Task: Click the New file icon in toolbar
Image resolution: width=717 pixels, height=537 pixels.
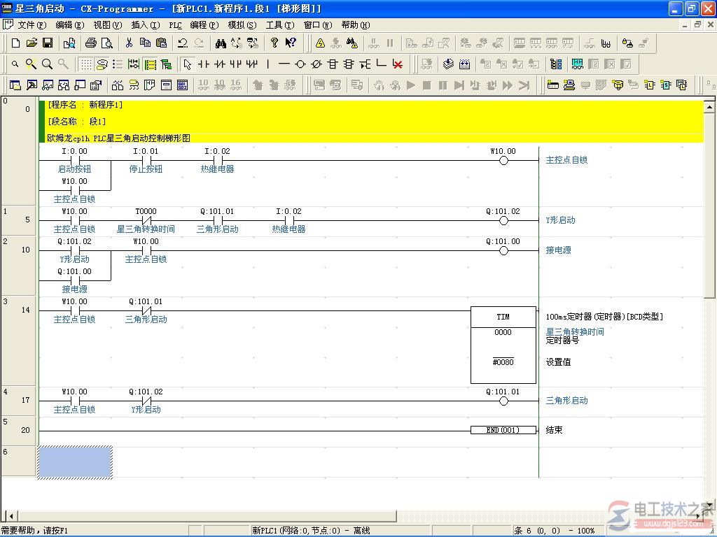Action: (x=15, y=43)
